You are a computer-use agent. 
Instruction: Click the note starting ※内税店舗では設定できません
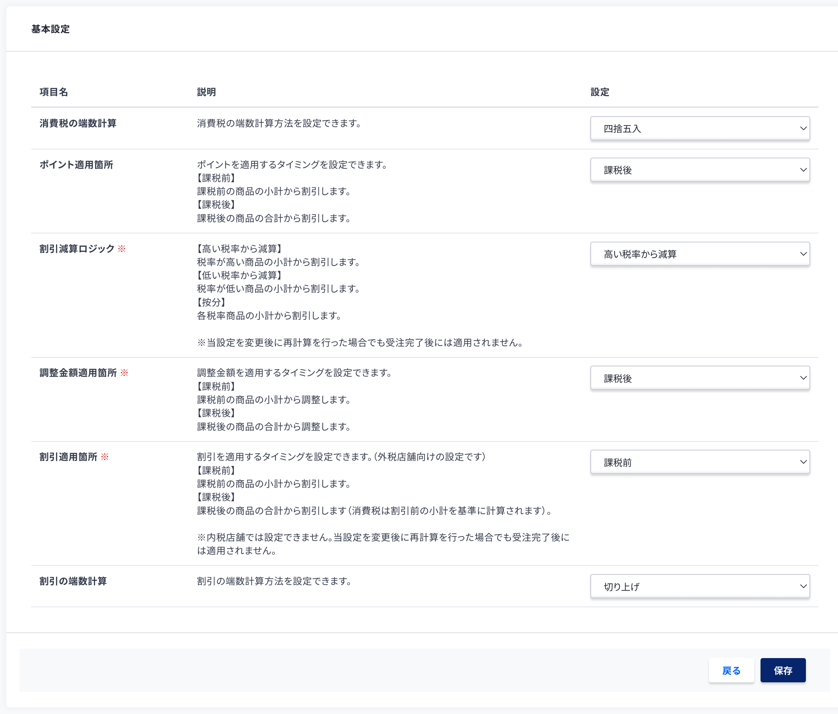(x=383, y=544)
